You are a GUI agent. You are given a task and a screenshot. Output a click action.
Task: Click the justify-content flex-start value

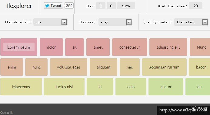186,22
